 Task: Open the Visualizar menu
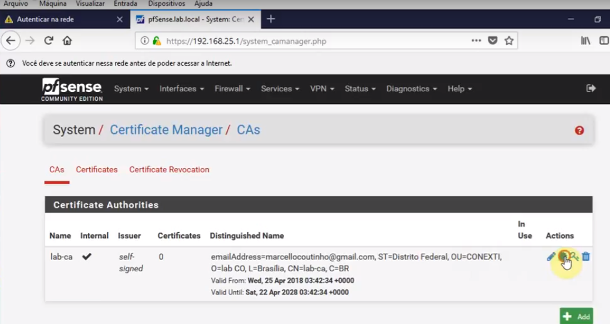pyautogui.click(x=90, y=4)
